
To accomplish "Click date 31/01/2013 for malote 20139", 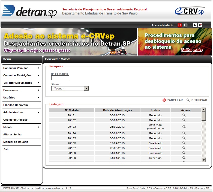I will (x=117, y=158).
